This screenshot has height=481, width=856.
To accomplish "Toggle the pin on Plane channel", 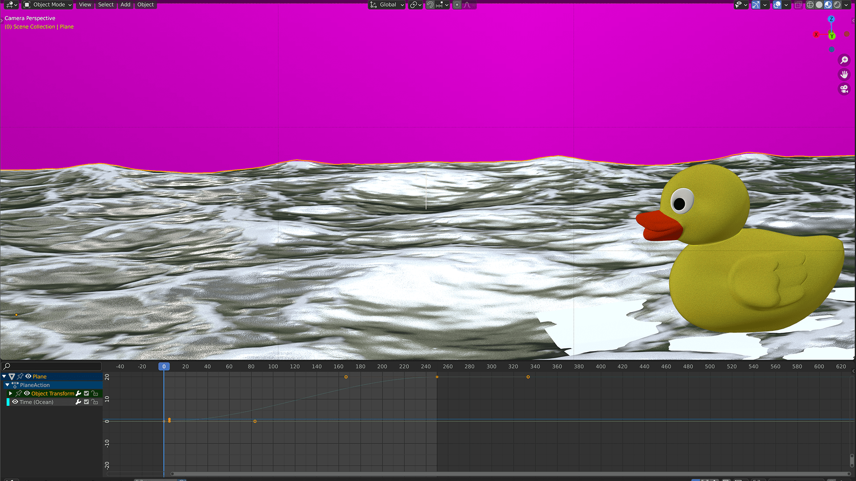I will 20,376.
